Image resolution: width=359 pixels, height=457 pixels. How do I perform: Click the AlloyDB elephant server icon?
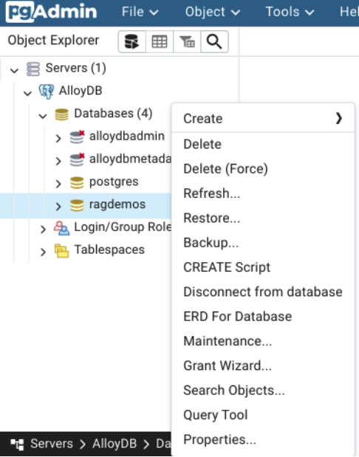[x=47, y=92]
